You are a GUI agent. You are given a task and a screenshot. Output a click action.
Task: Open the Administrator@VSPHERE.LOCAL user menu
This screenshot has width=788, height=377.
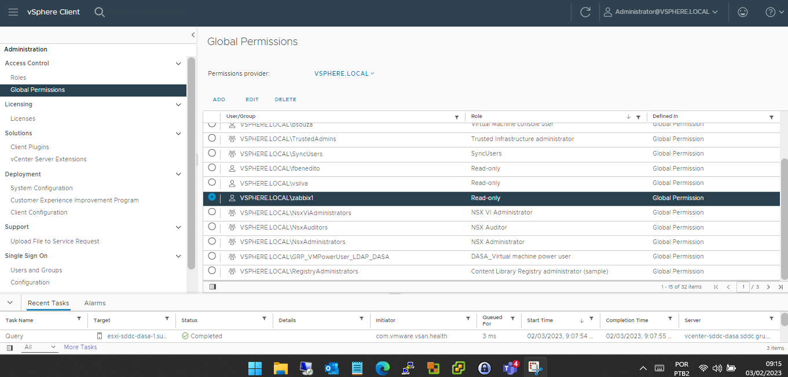point(661,12)
